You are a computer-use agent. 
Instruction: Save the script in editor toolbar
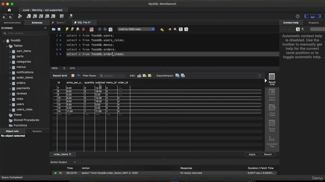click(x=59, y=29)
